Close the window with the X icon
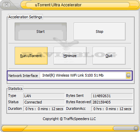 6,5
